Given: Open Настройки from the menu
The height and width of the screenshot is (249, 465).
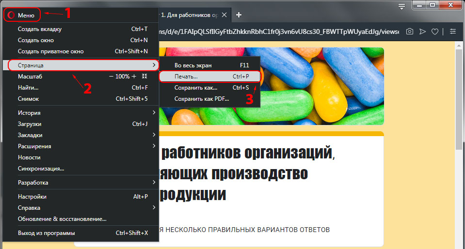Looking at the screenshot, I should 32,197.
